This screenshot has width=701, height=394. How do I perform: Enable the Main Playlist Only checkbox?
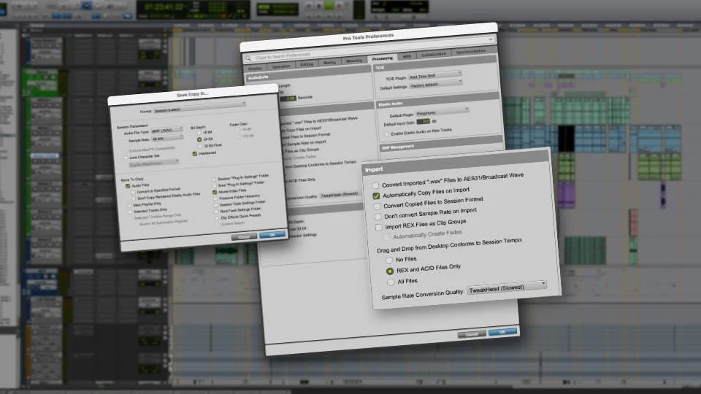point(130,206)
